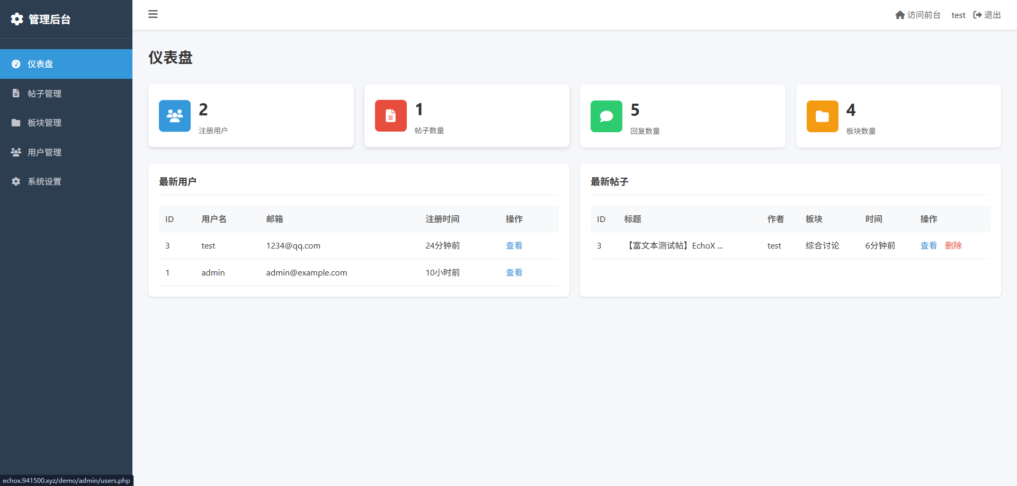Click 查看 for user test

[x=513, y=245]
